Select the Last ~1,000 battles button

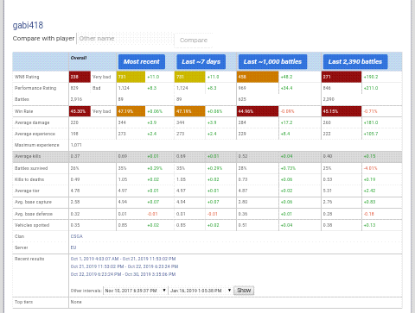click(x=272, y=62)
